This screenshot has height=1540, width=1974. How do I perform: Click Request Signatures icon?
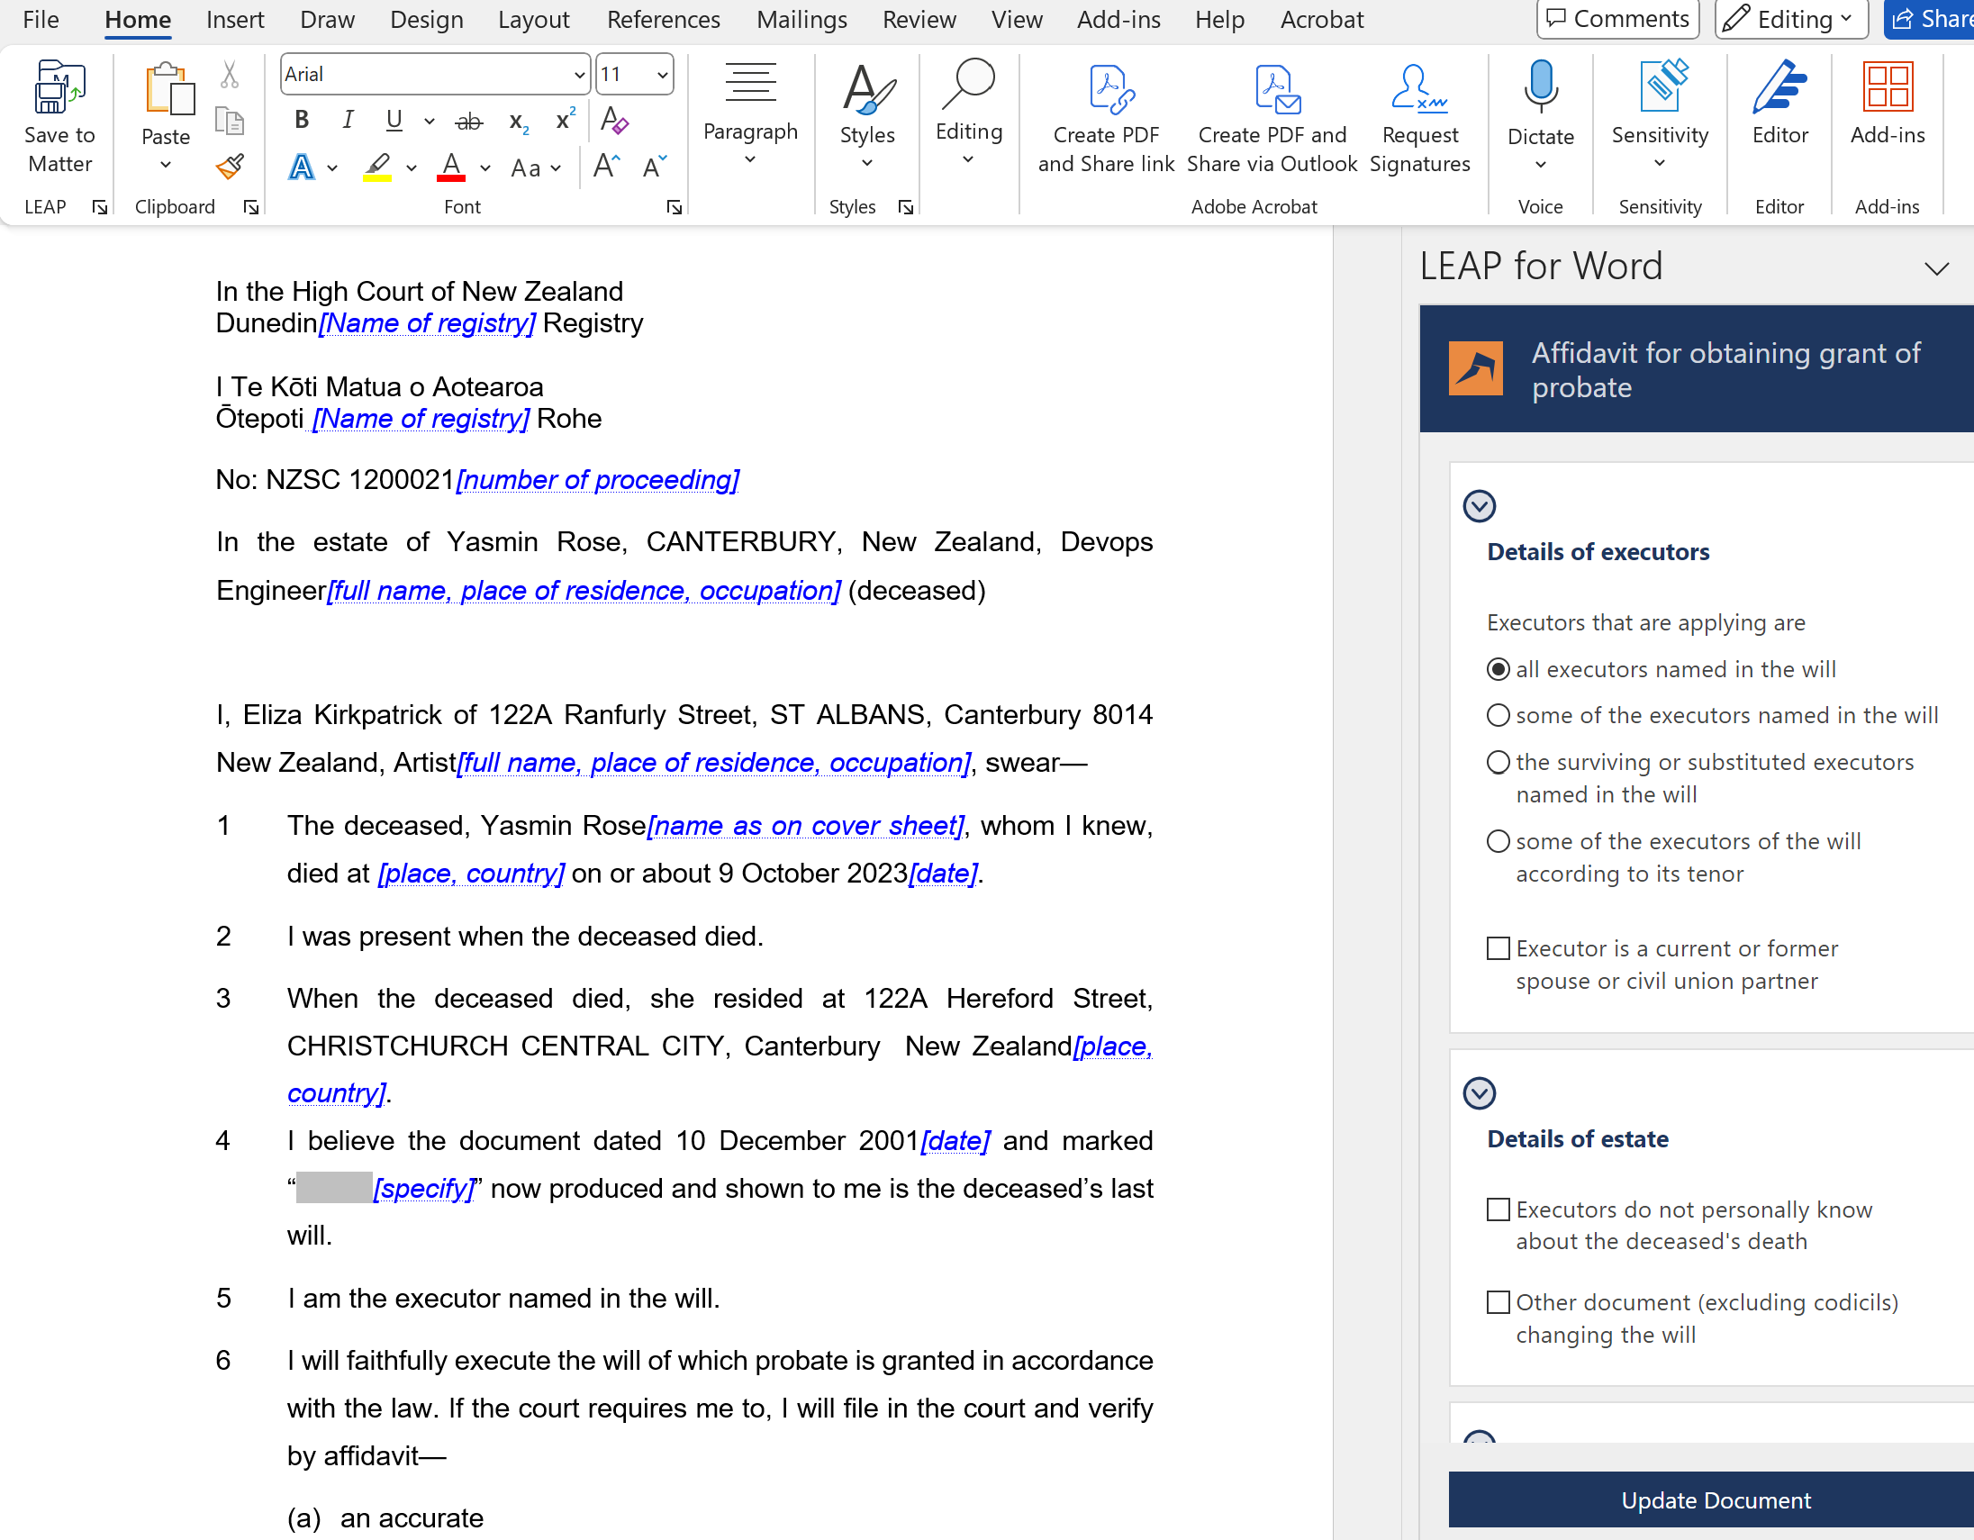1419,88
